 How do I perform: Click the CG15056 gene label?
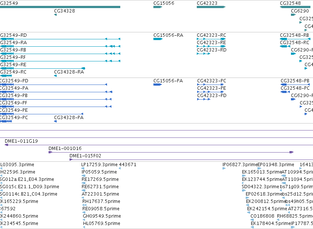pyautogui.click(x=164, y=3)
